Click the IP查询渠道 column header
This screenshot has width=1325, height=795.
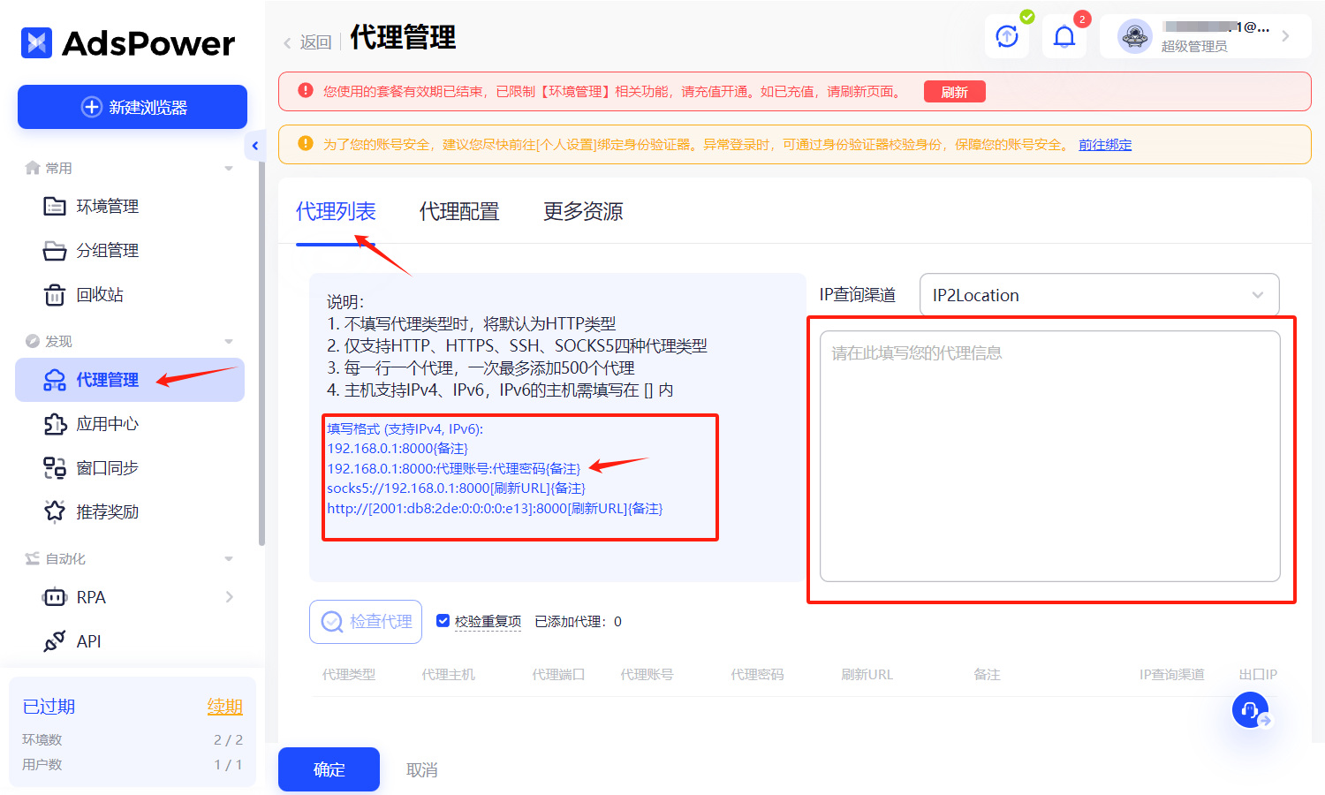pos(1171,674)
